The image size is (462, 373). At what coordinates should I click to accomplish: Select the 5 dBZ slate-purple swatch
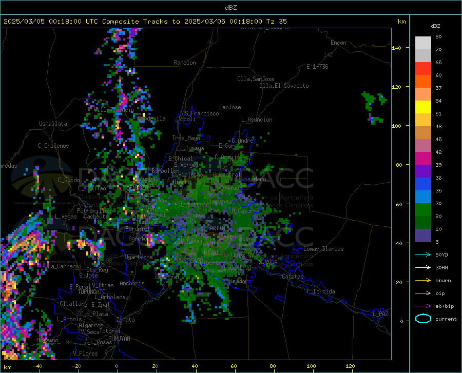(423, 235)
